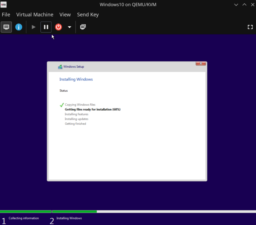
Task: Select 'Getting finished' status line
Action: pos(75,124)
